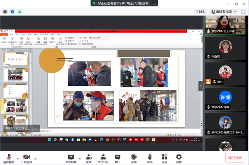Switch to Slide Show (幻灯片放映) ribbon tab
The height and width of the screenshot is (165, 249).
tap(44, 34)
